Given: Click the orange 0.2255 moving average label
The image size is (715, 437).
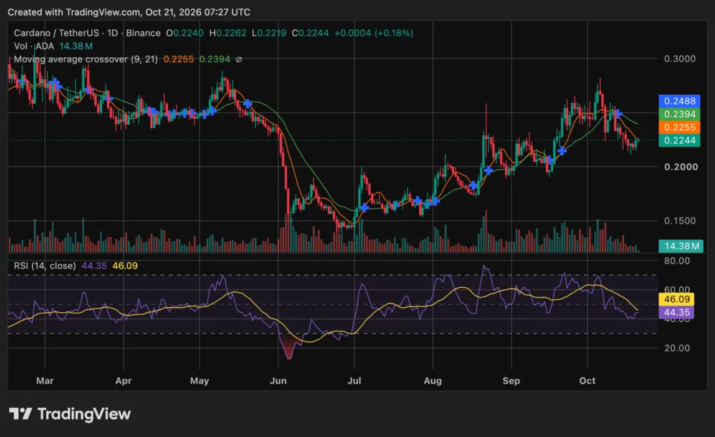Looking at the screenshot, I should tap(679, 128).
